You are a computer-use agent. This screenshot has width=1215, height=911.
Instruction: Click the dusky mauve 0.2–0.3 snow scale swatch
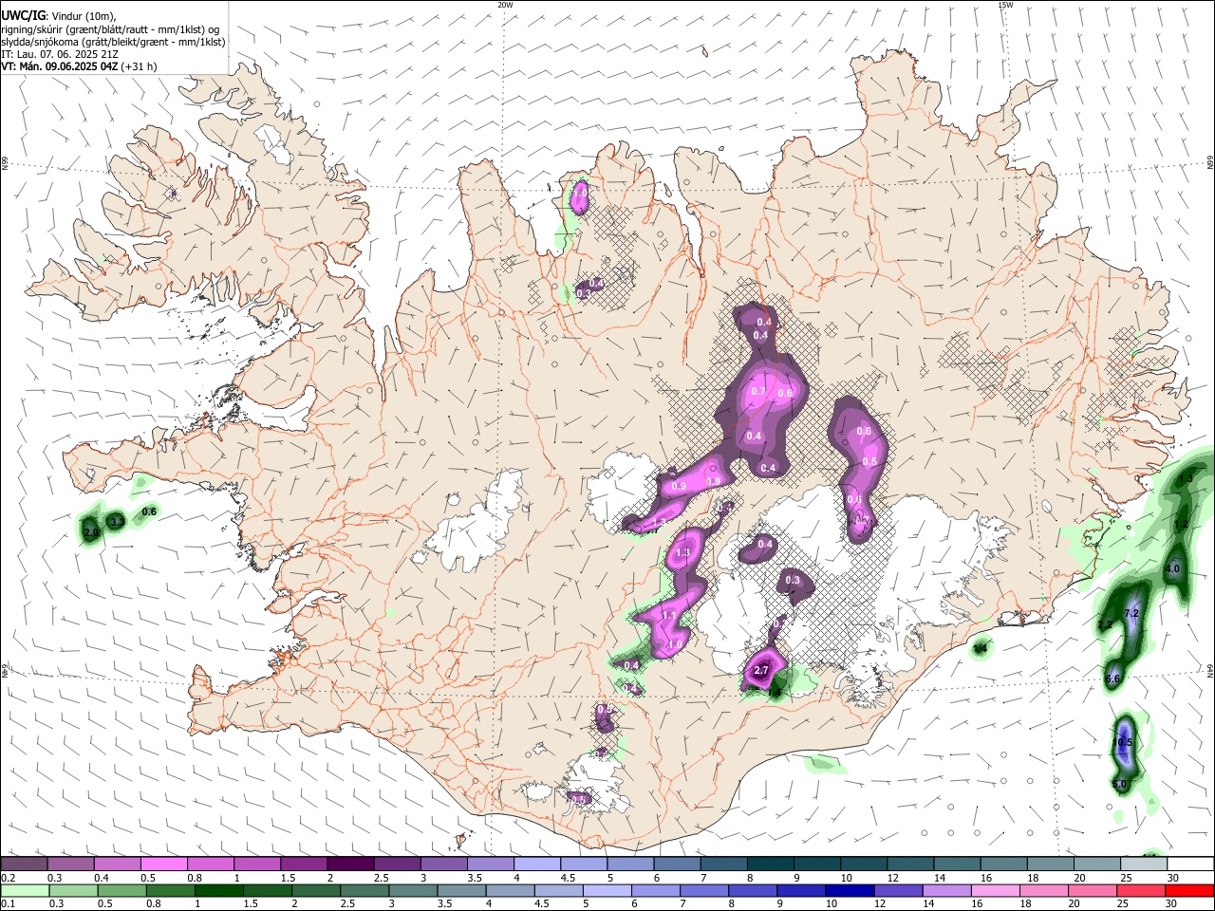coord(24,863)
